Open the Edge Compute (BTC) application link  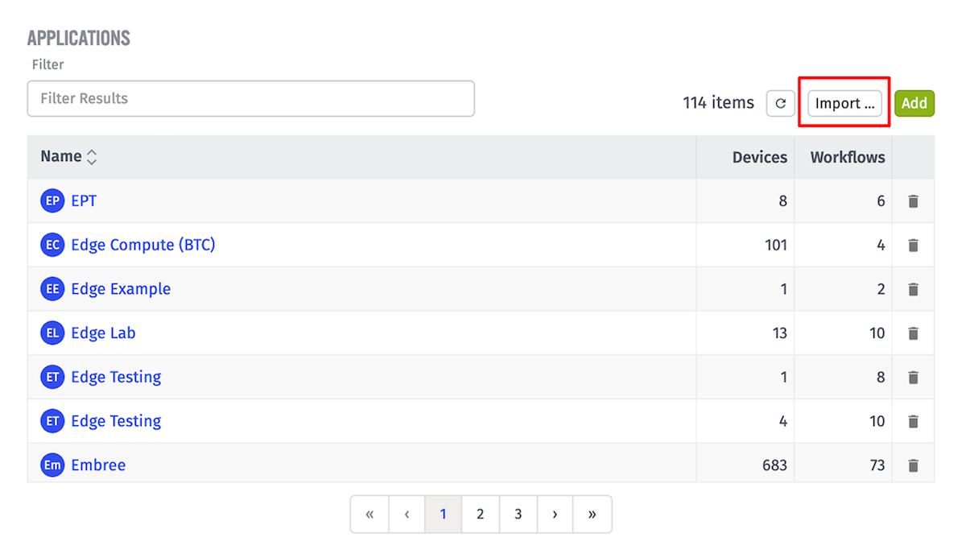tap(143, 245)
